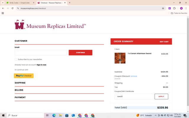Focus the Email input field
The height and width of the screenshot is (118, 189).
tap(41, 53)
